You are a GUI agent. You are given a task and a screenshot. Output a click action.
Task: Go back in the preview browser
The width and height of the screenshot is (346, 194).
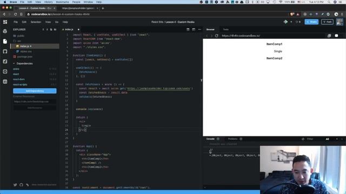point(207,36)
